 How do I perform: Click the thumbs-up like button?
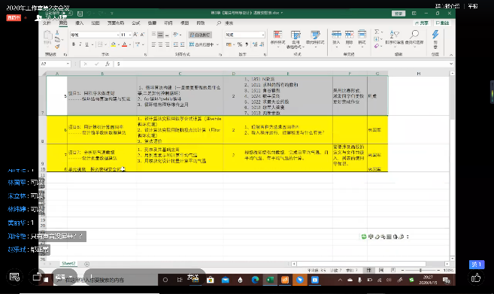coord(476,277)
